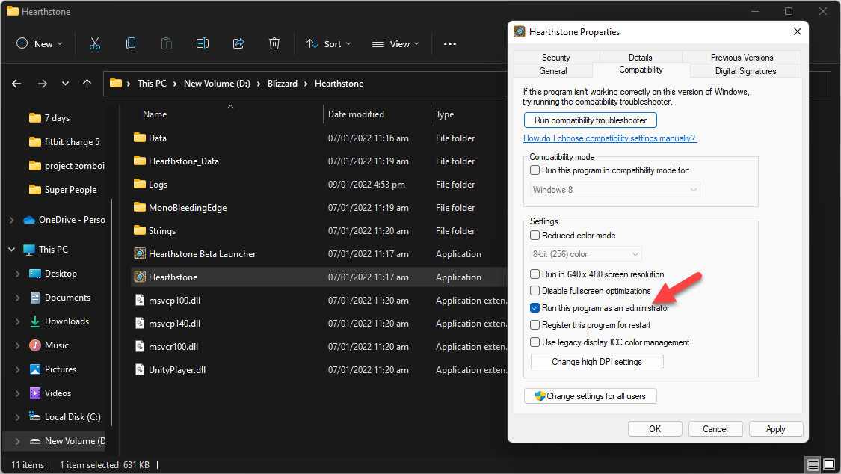Open the Windows 8 compatibility dropdown
Image resolution: width=841 pixels, height=474 pixels.
[x=614, y=190]
